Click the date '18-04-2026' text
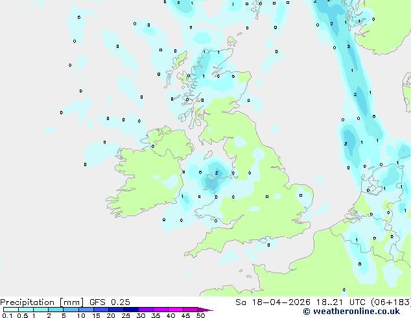 (x=281, y=302)
